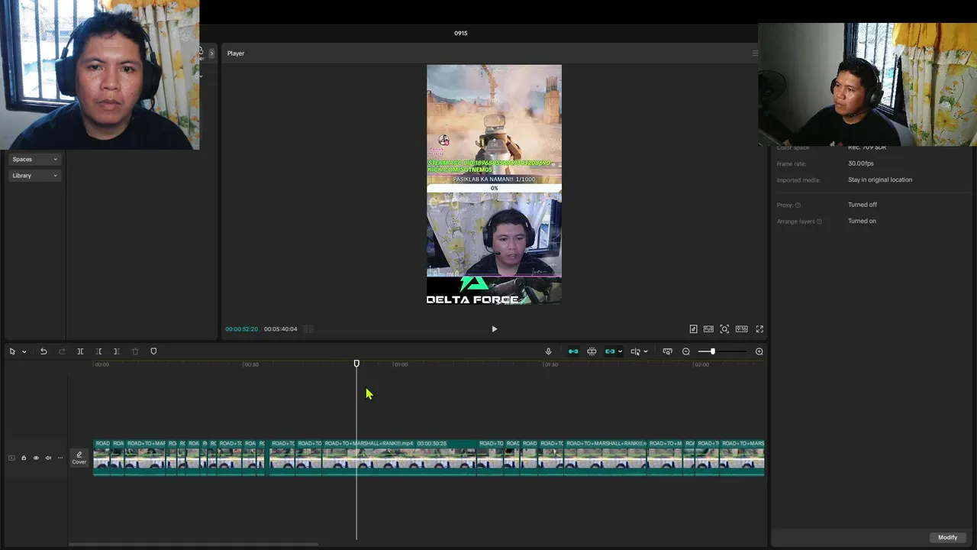Screen dimensions: 977x550
Task: Delete right of playhead trim tool
Action: click(x=117, y=351)
